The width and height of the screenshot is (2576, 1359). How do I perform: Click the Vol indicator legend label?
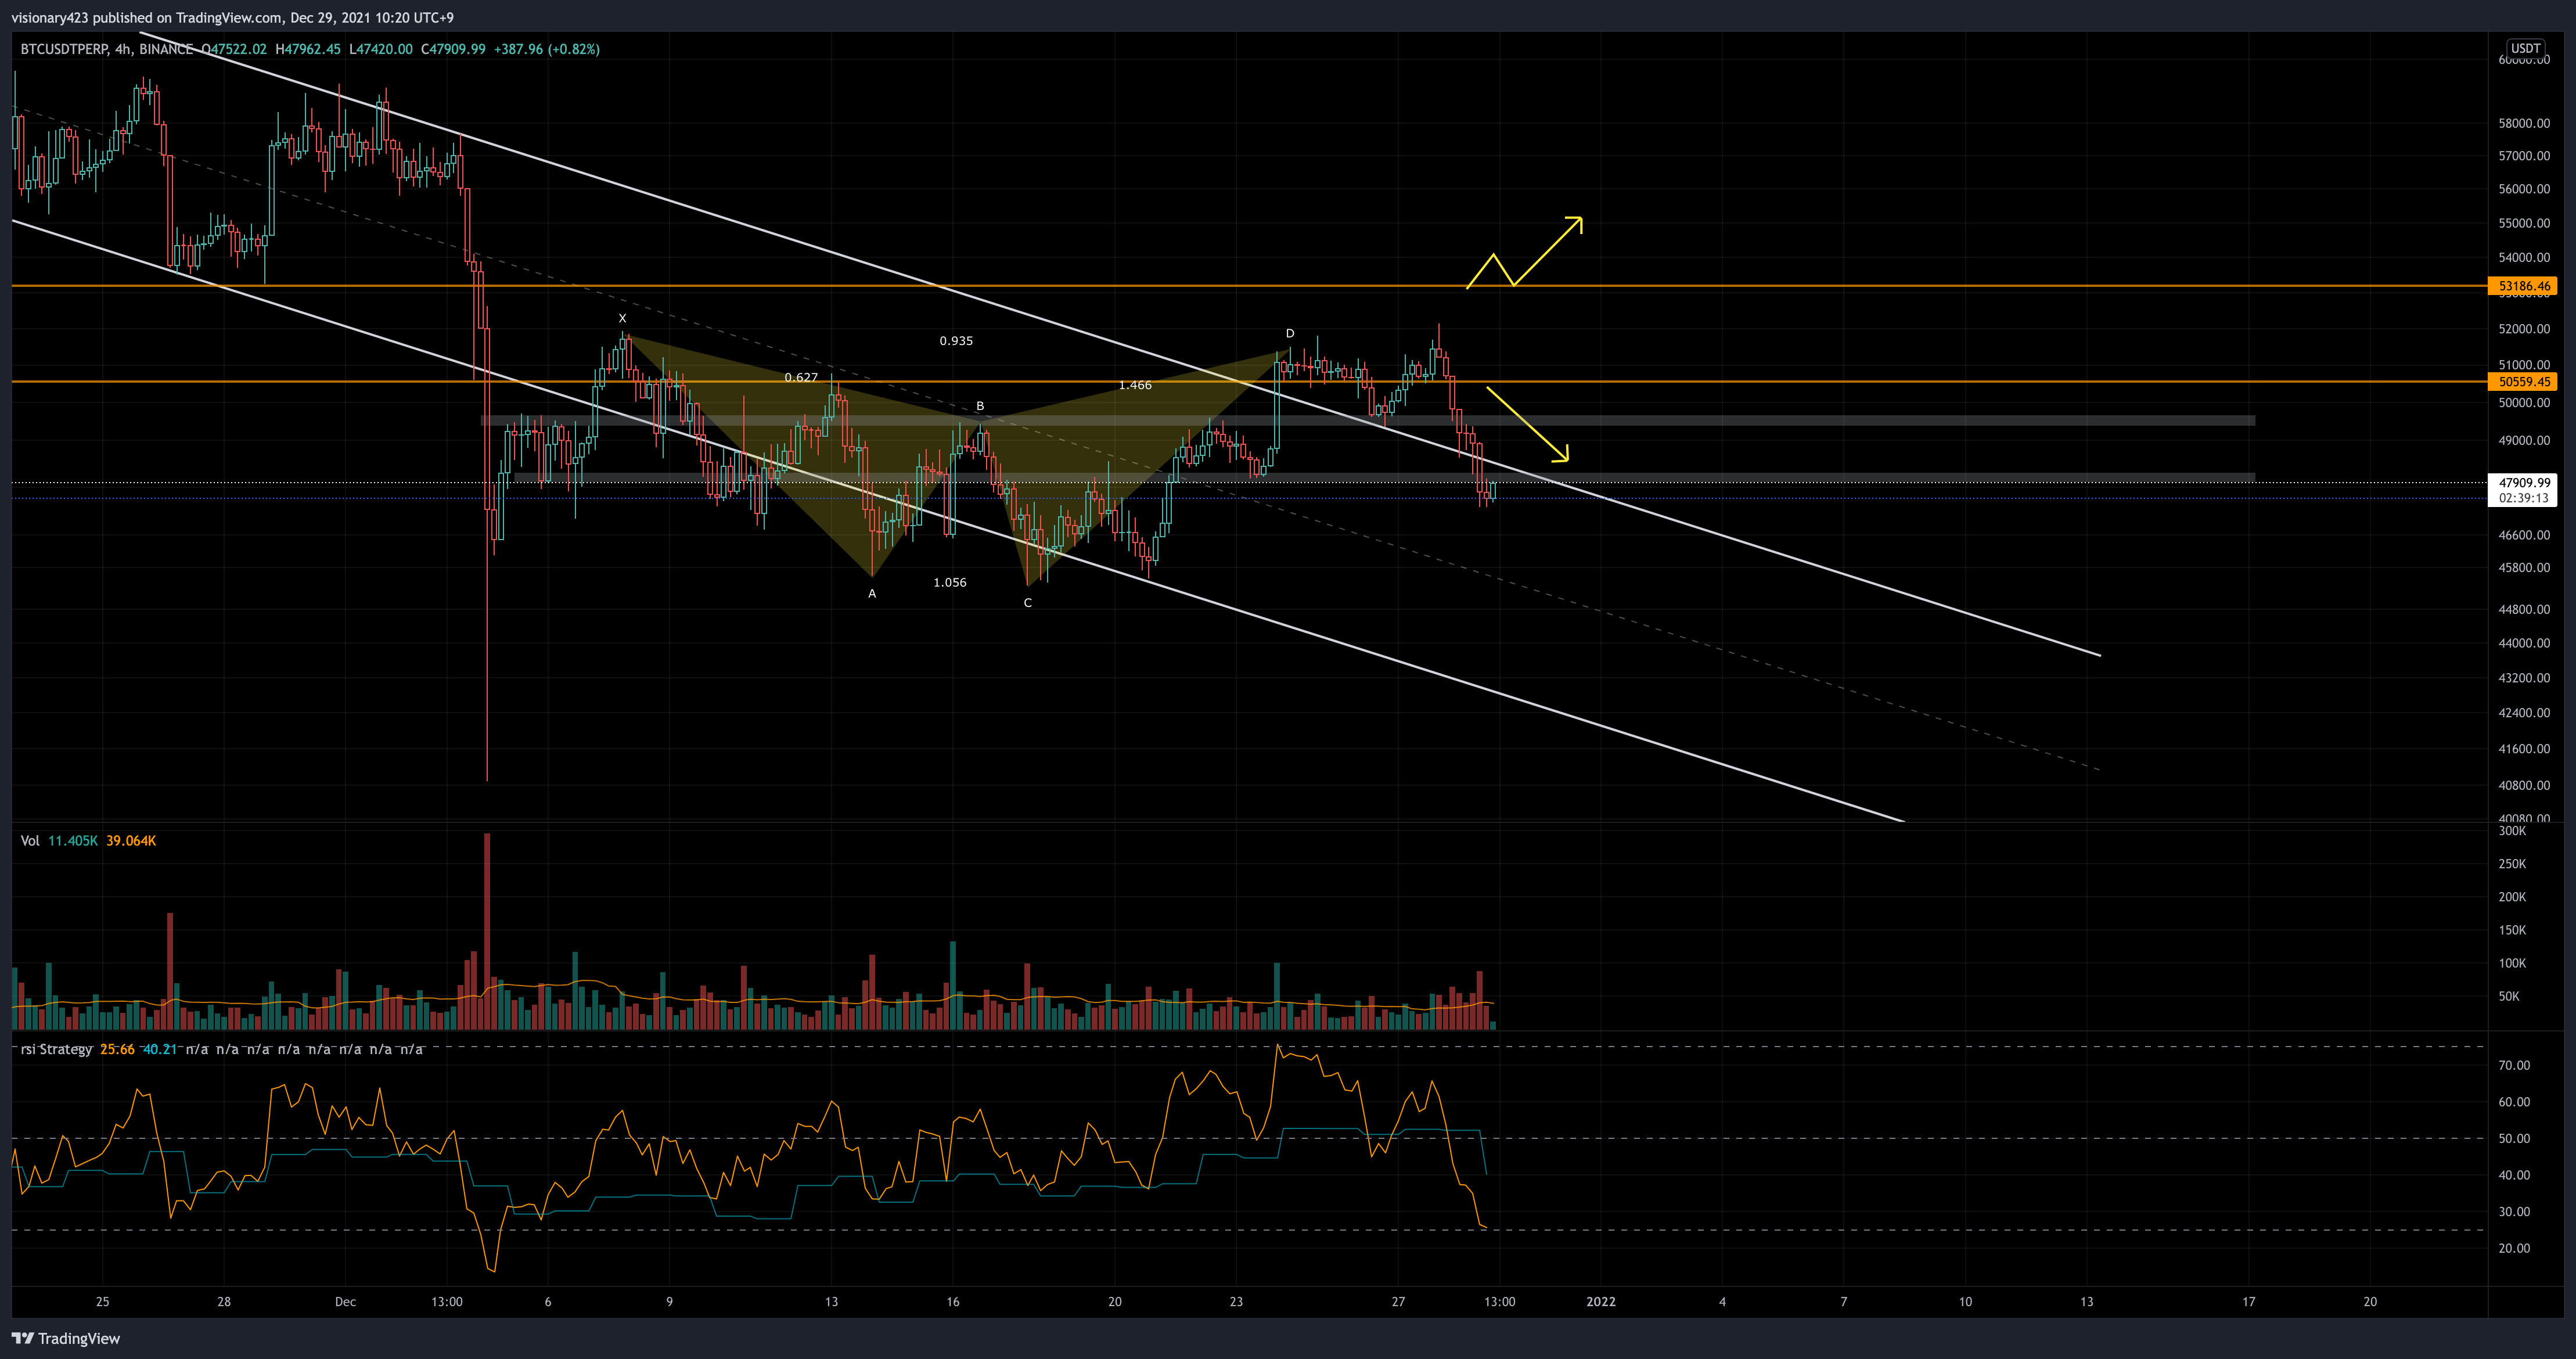tap(30, 841)
